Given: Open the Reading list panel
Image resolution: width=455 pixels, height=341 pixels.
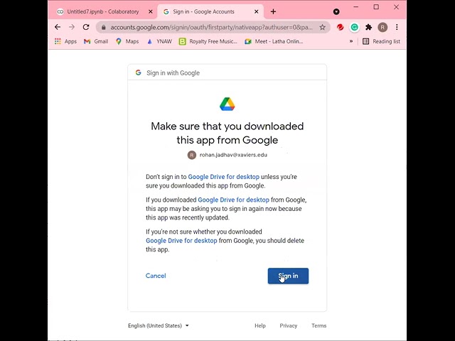Looking at the screenshot, I should (x=381, y=41).
